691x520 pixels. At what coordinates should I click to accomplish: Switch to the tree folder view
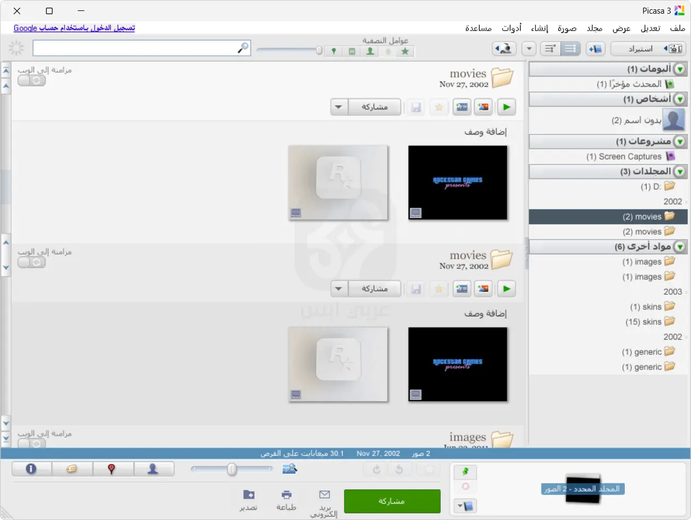point(550,49)
